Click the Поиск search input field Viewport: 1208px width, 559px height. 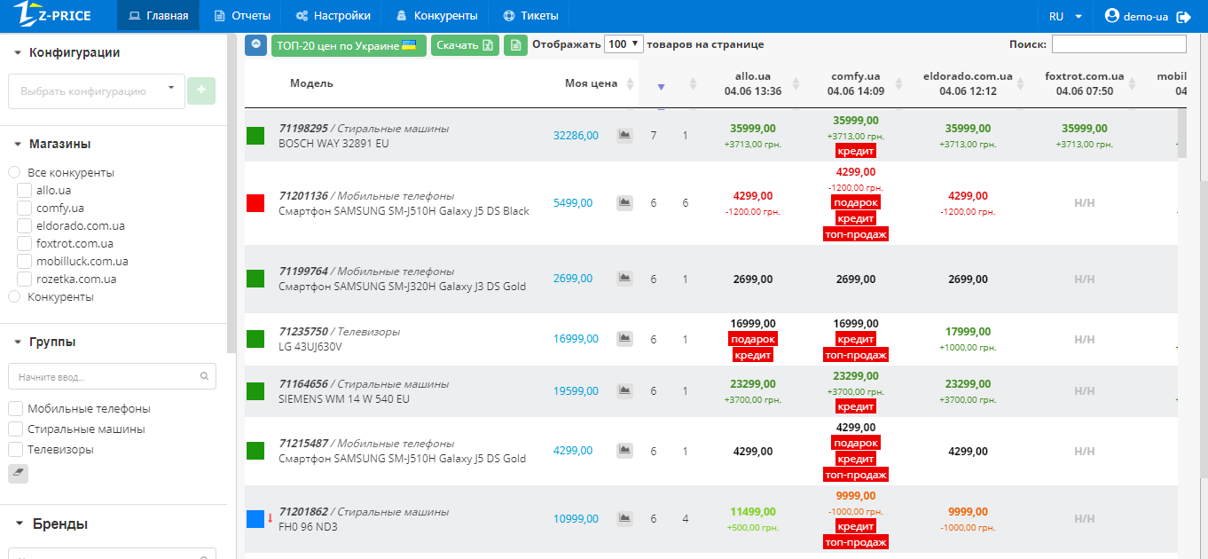(1118, 44)
